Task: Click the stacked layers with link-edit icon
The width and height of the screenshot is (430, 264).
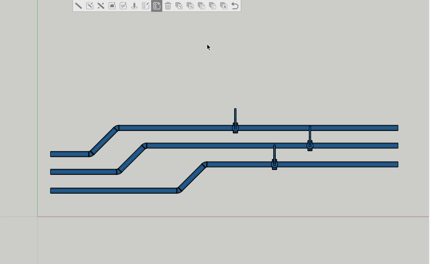Action: (201, 6)
